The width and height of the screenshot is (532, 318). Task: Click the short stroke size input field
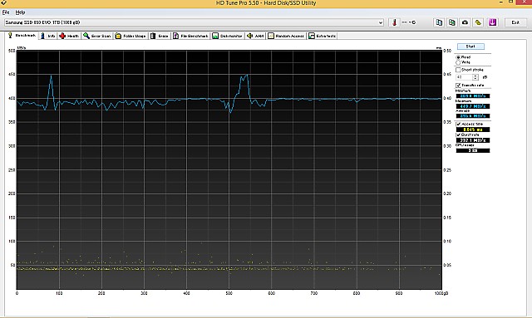pyautogui.click(x=464, y=77)
